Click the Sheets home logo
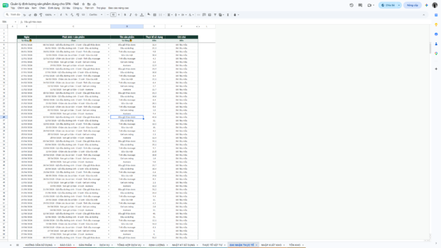Viewport: 441px width, 248px height. click(x=6, y=6)
